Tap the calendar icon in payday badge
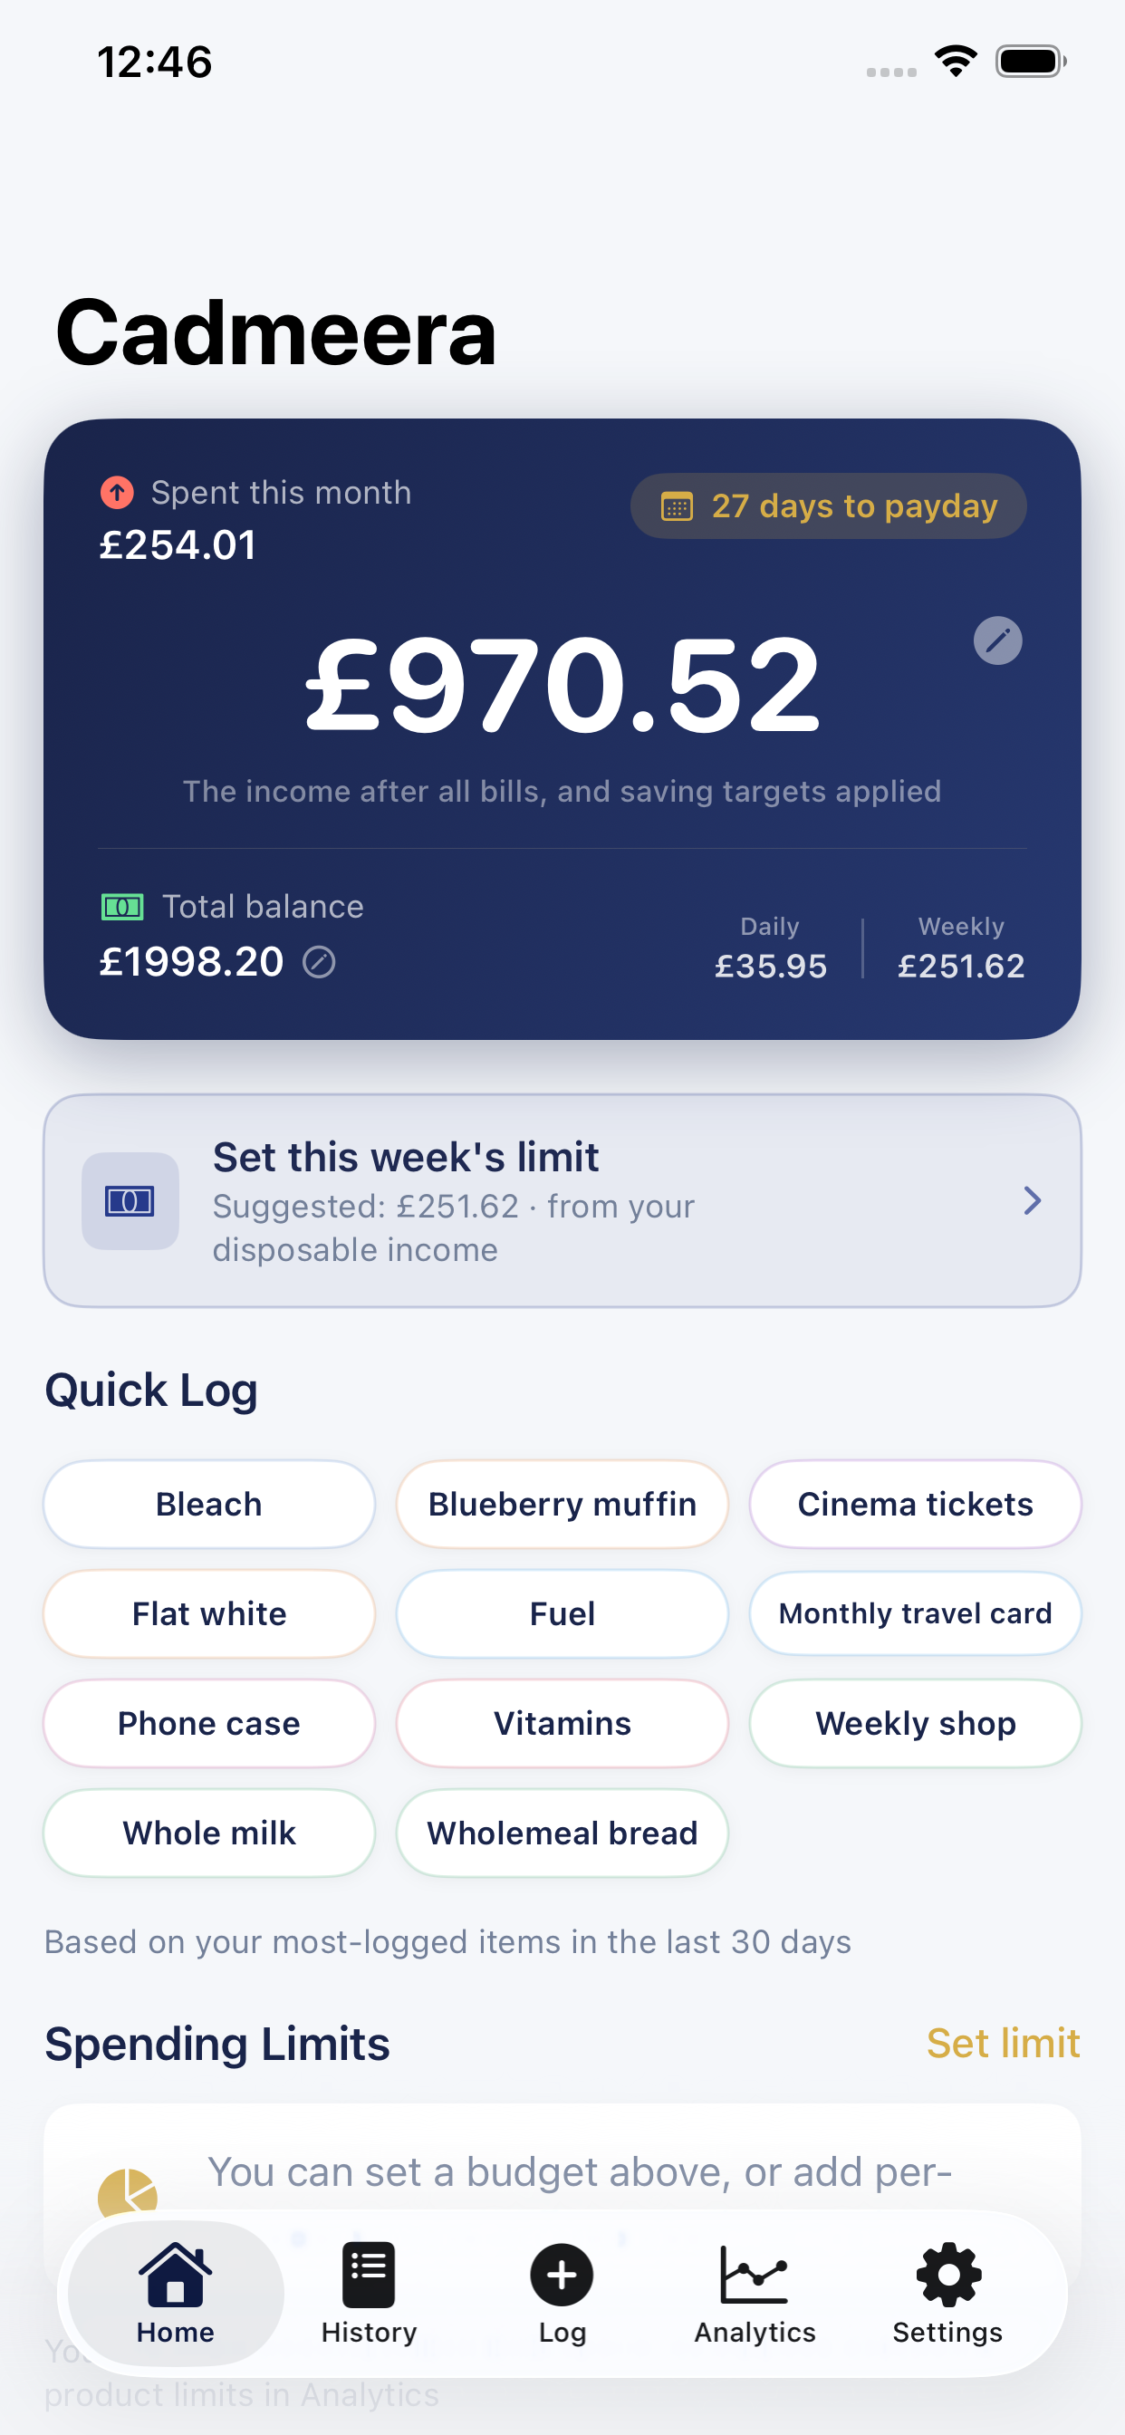This screenshot has width=1125, height=2435. click(677, 506)
